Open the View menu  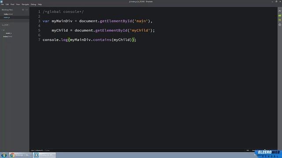(x=18, y=4)
